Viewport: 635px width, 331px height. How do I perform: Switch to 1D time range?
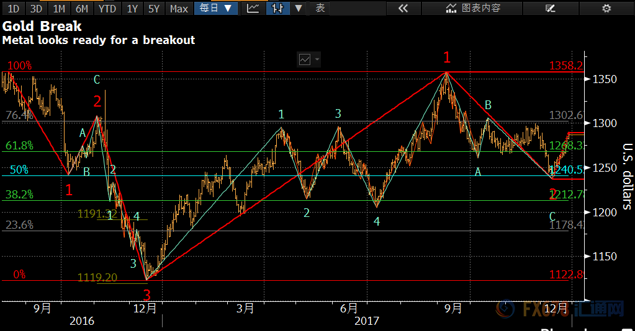(13, 8)
